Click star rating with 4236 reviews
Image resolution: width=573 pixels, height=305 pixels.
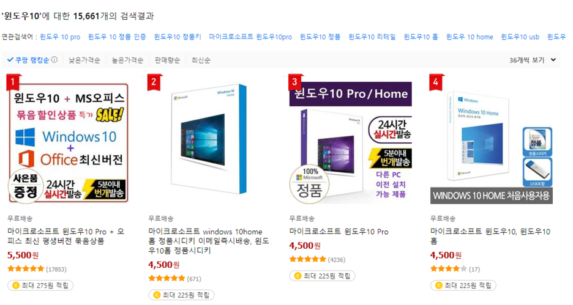pyautogui.click(x=307, y=259)
